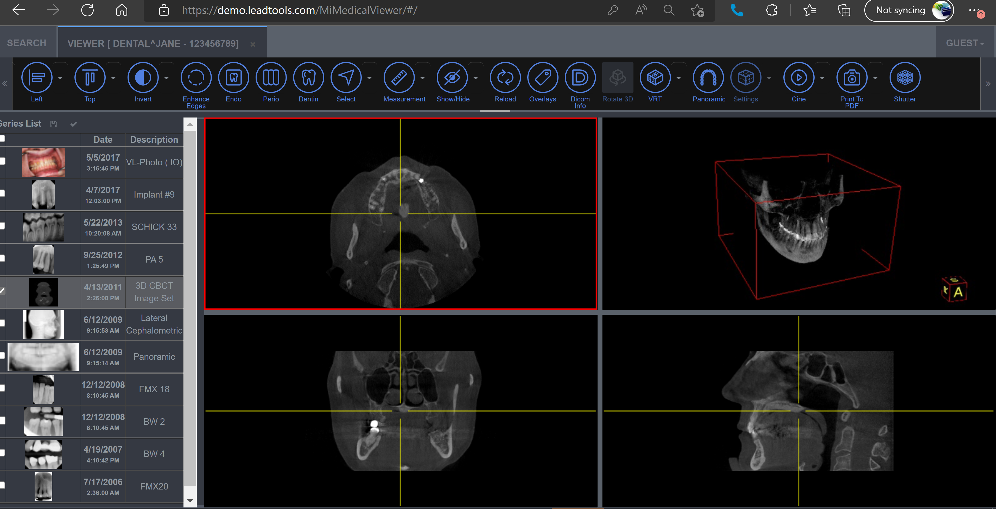Open the Panoramic tool
The height and width of the screenshot is (509, 996).
pyautogui.click(x=709, y=78)
